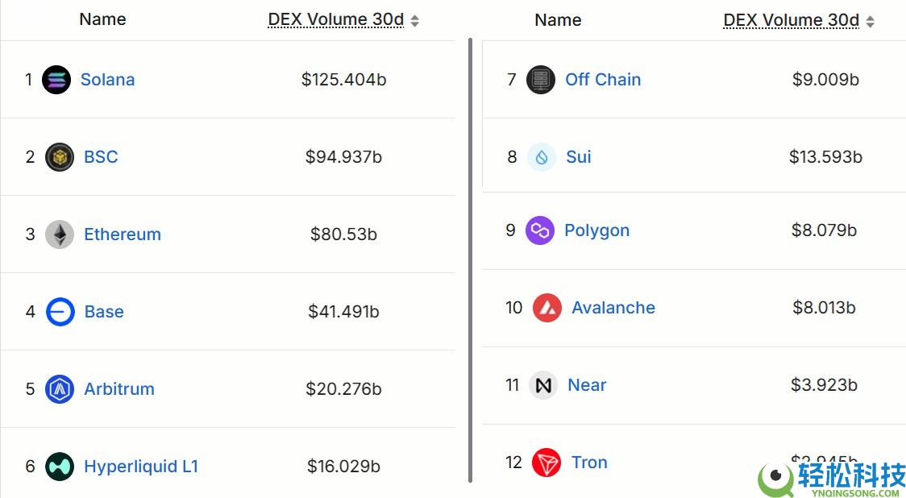The height and width of the screenshot is (498, 906).
Task: Click the Solana chain icon
Action: coord(56,79)
